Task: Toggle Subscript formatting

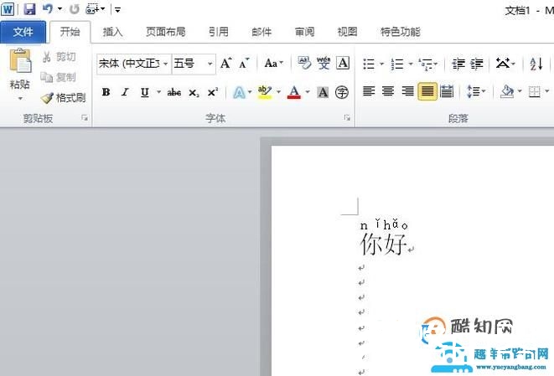Action: 194,93
